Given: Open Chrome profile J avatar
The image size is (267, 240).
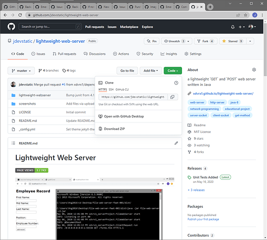Looking at the screenshot, I should coord(255,15).
